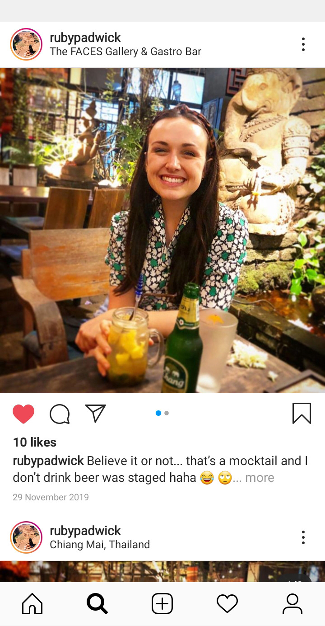
Task: View story from second post avatar
Action: pyautogui.click(x=26, y=537)
